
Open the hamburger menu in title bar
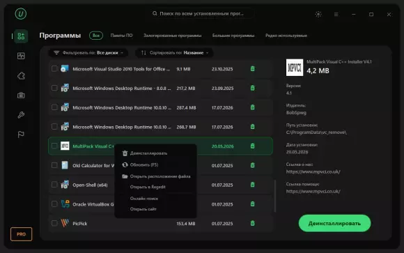[336, 15]
